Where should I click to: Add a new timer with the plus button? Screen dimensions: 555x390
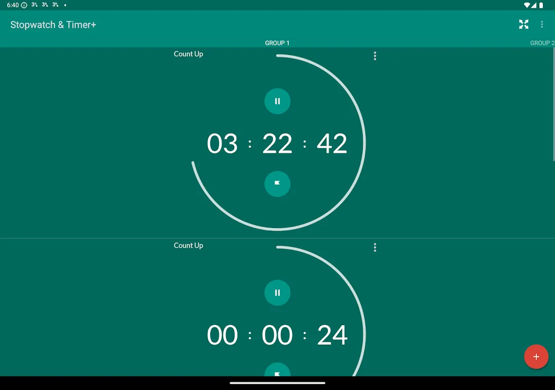pos(536,356)
